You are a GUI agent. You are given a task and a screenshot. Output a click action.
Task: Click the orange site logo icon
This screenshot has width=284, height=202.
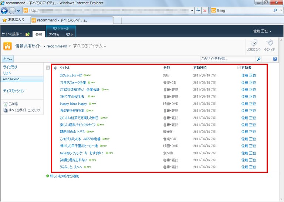(x=7, y=46)
